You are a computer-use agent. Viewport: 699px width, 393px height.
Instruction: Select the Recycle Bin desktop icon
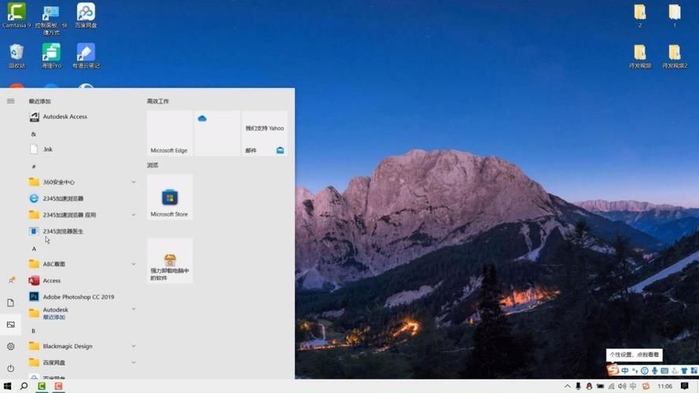click(x=17, y=56)
